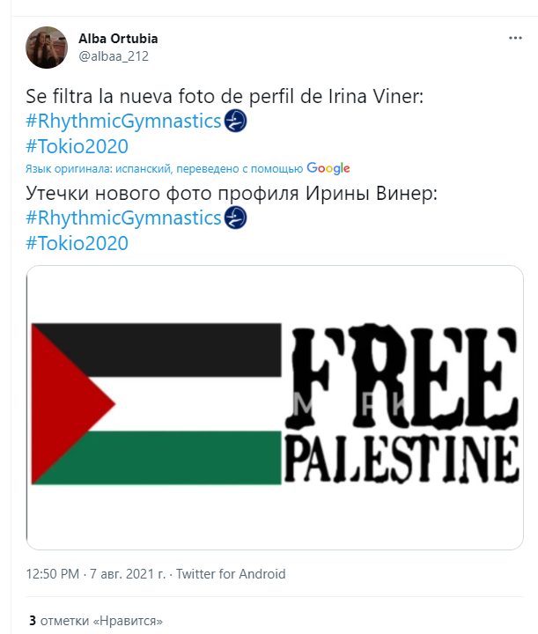The image size is (538, 634).
Task: Click the gymnastics emoji beside the original hashtag
Action: [236, 122]
